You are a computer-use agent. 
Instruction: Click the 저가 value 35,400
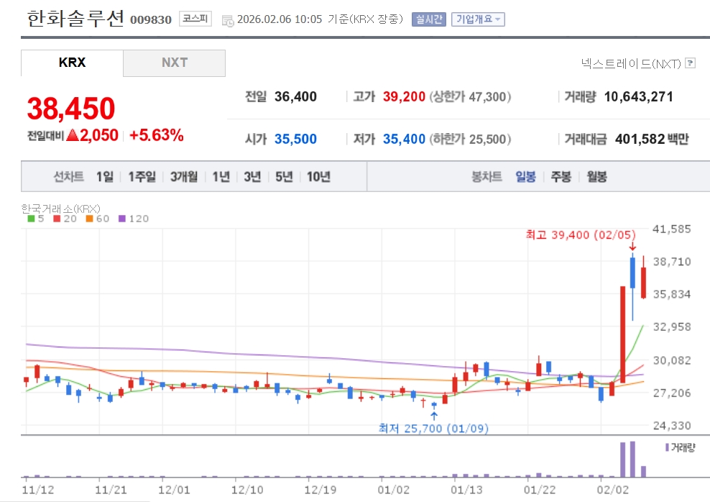click(404, 139)
